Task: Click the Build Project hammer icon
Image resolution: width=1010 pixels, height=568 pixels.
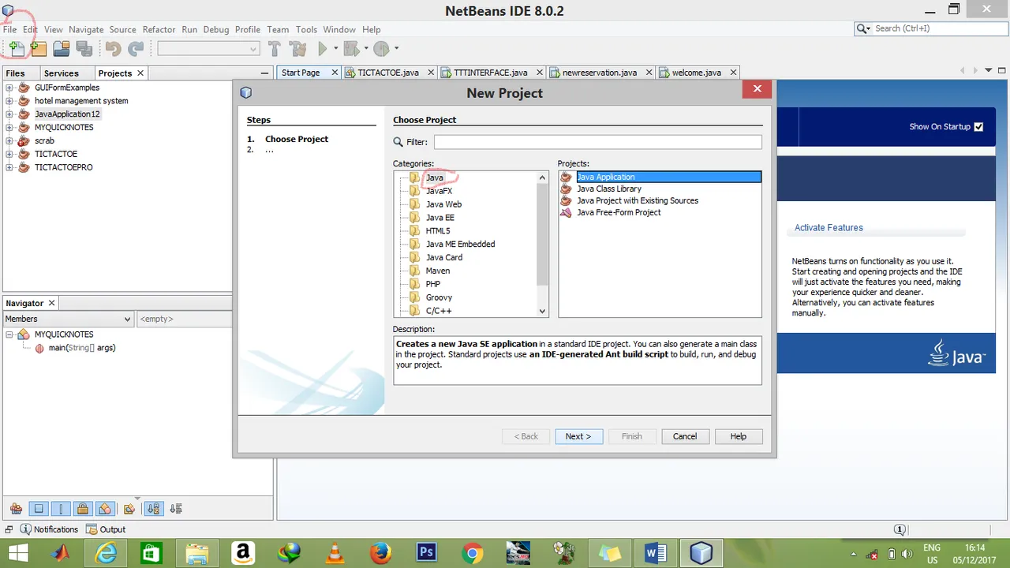Action: tap(275, 49)
